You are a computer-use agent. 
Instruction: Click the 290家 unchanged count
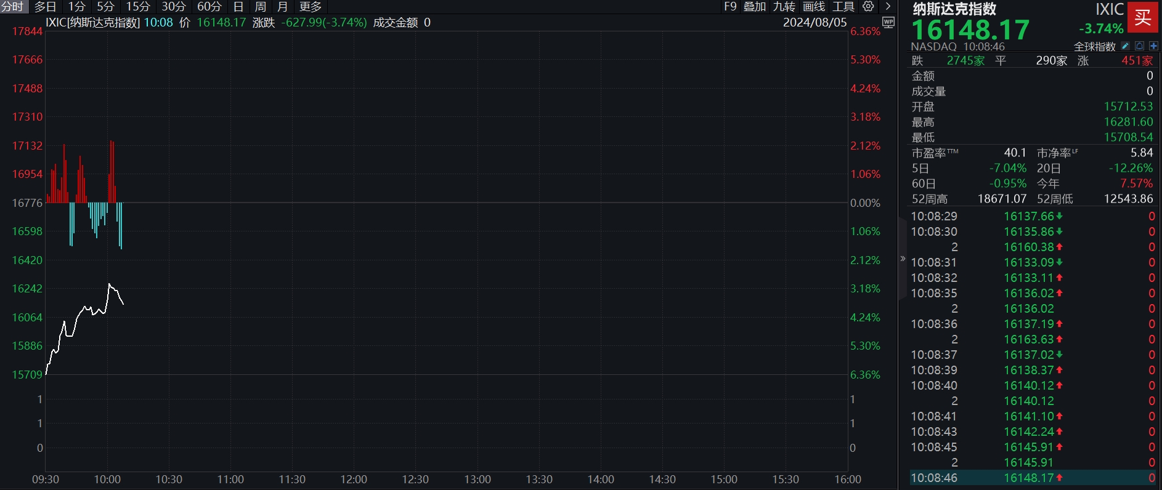(1052, 61)
